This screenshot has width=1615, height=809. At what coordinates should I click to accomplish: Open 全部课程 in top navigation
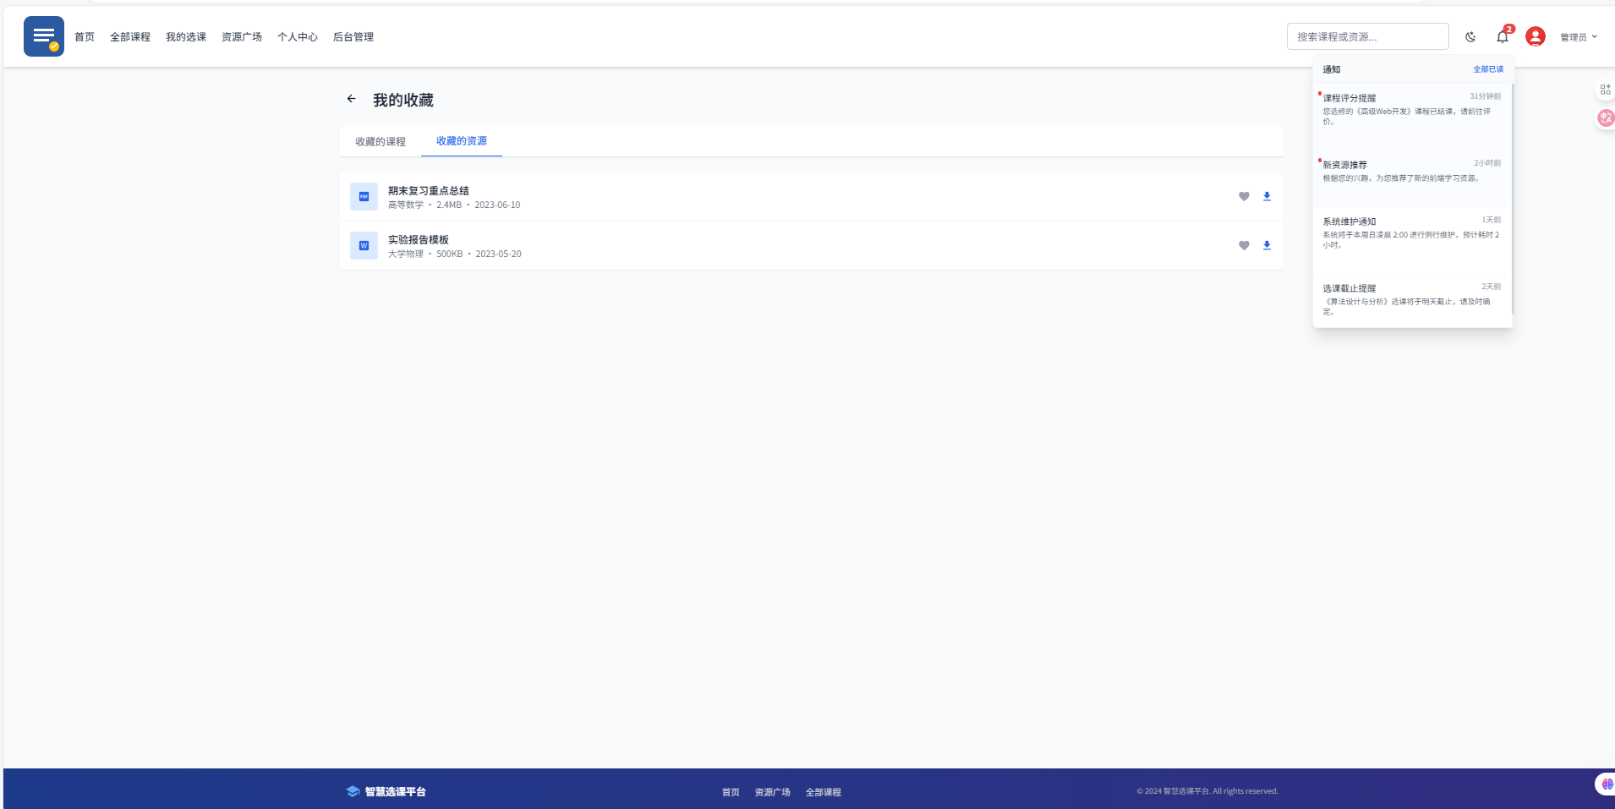point(130,37)
